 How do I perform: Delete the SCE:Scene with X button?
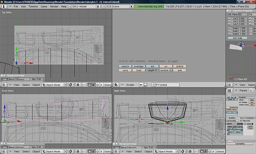132,6
